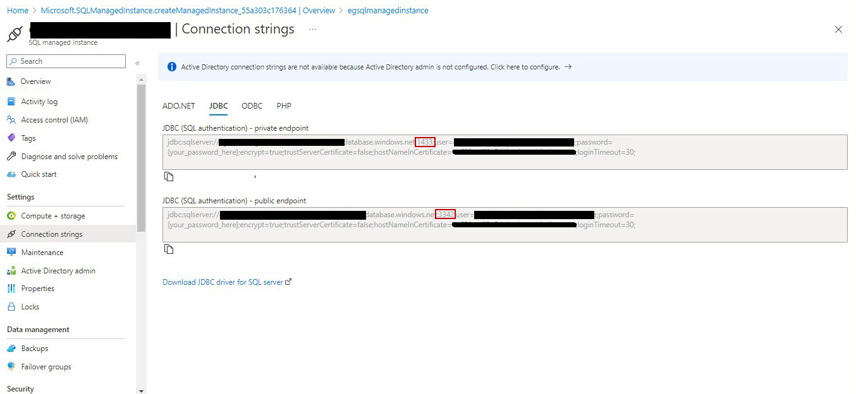The height and width of the screenshot is (394, 856).
Task: Select the JDBC tab
Action: click(x=219, y=106)
